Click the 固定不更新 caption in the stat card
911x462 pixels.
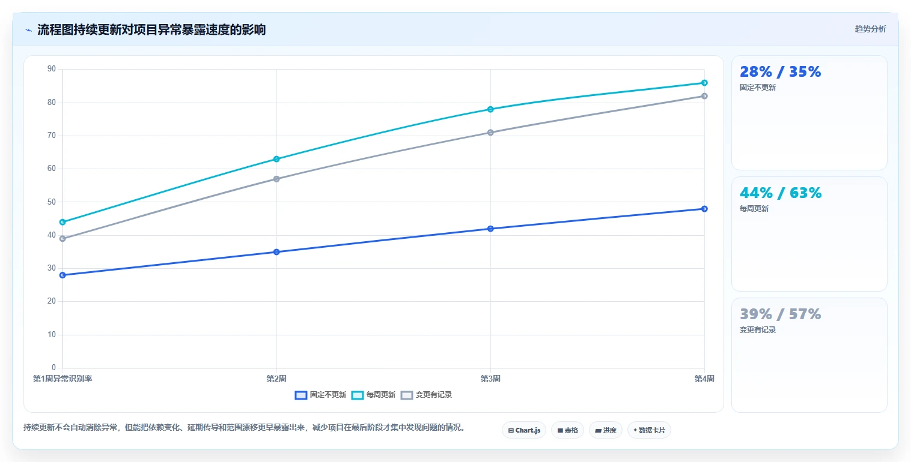pyautogui.click(x=758, y=88)
